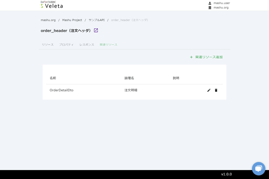
Task: Go to mashu.org in breadcrumb
Action: tap(48, 20)
